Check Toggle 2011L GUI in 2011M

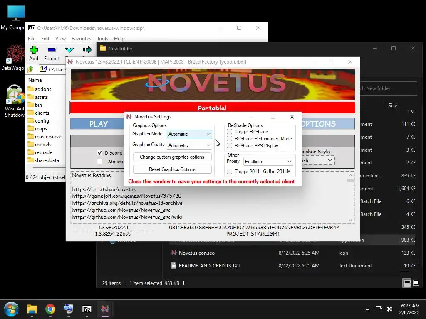click(230, 172)
